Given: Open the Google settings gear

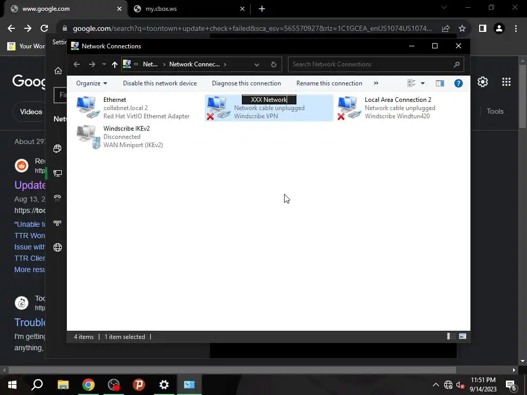Looking at the screenshot, I should point(483,82).
